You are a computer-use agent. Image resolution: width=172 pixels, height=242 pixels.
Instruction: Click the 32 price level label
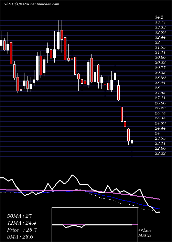157,42
